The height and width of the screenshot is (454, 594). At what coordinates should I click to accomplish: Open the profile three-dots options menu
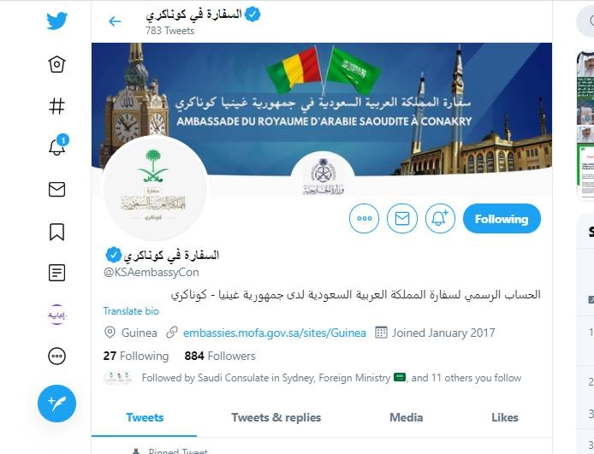(364, 218)
